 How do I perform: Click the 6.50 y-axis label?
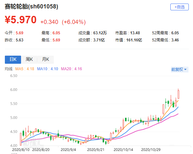[14, 76]
